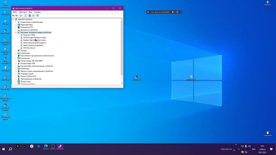
Task: Click the monitor icon beside Мониторы
Action: (x=19, y=68)
